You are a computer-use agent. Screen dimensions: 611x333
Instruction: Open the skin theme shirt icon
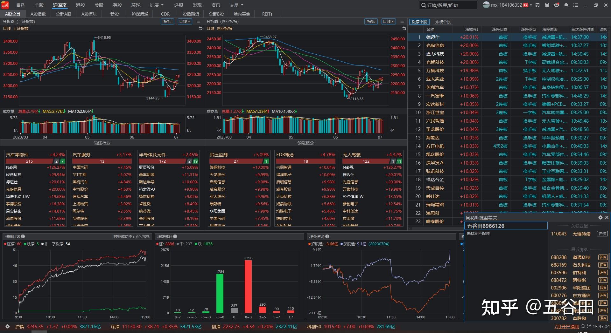(547, 5)
